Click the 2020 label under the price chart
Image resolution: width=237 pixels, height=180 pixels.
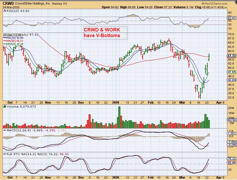pyautogui.click(x=116, y=102)
